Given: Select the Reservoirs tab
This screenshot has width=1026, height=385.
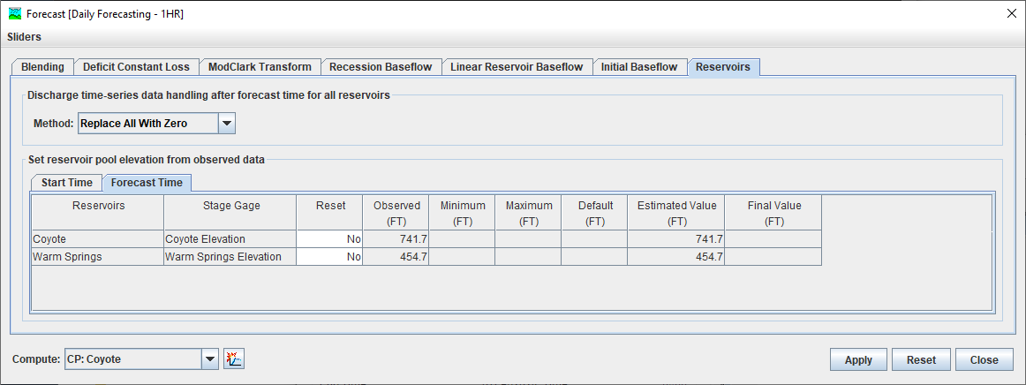Looking at the screenshot, I should coord(723,67).
